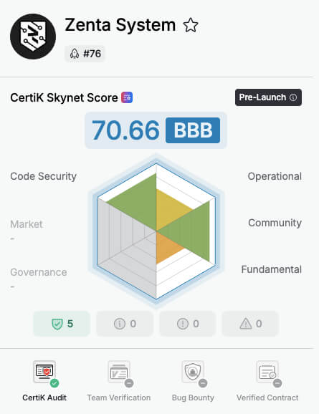Click the Zenta System title text

pos(120,25)
